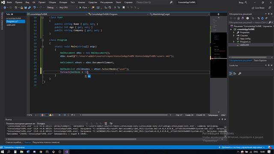Screen dimensions: 274x154
Task: Click the Open File folder icon
Action: pos(22,8)
